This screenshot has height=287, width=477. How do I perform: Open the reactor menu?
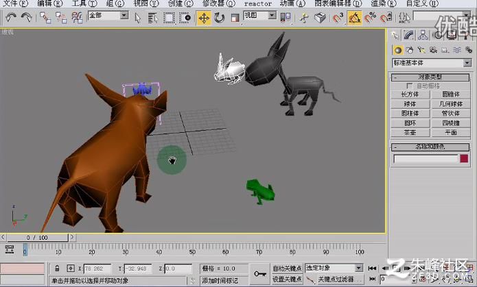[257, 3]
